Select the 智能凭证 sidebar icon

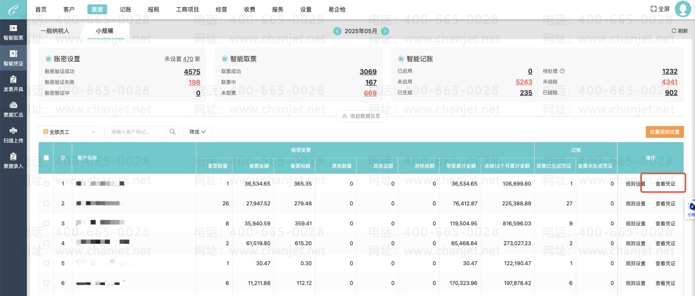coord(14,58)
